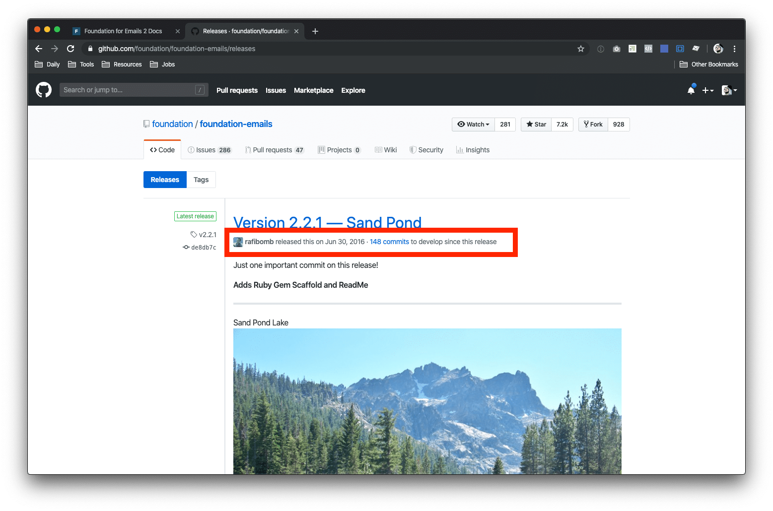Click the Releases button

click(x=165, y=180)
